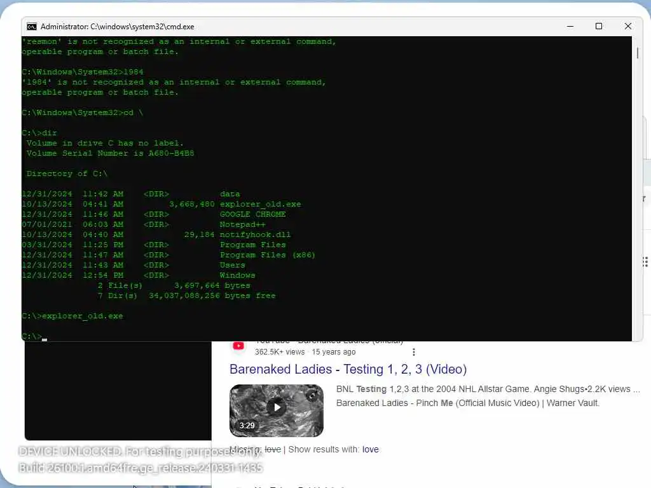Click the 'C:\>explorer_old.exe' command line
This screenshot has height=488, width=651.
pos(72,316)
